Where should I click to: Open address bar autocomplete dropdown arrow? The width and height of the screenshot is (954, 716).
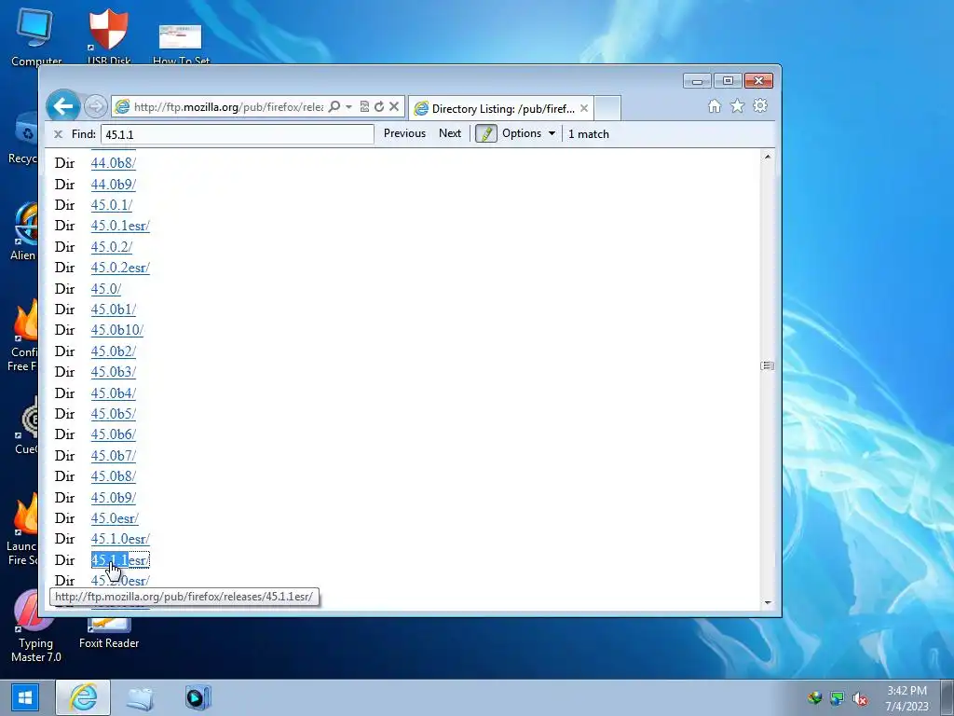pyautogui.click(x=348, y=106)
